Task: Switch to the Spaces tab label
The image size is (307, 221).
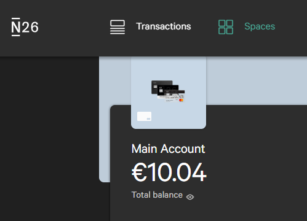Action: (260, 26)
